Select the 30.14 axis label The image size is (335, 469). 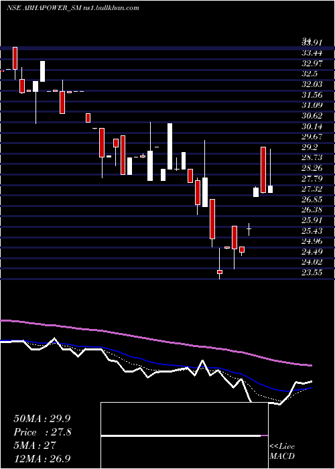[312, 126]
